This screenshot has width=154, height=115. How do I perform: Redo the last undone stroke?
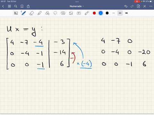click(132, 6)
